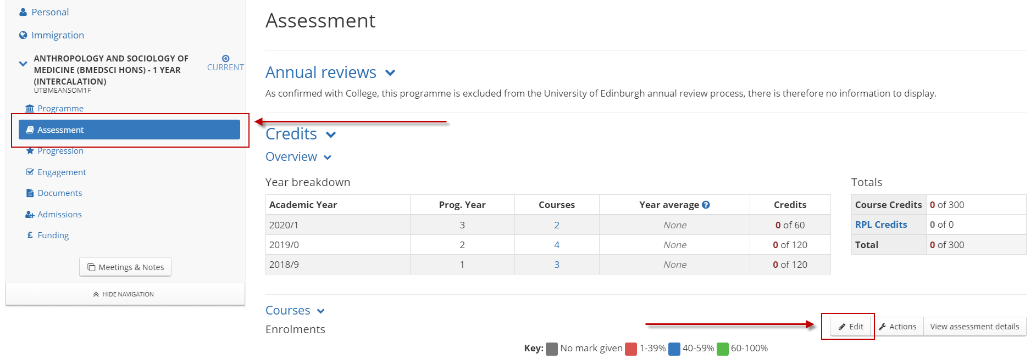Screen dimensions: 1036x359
Task: Click the red 1-39% key swatch
Action: 631,349
